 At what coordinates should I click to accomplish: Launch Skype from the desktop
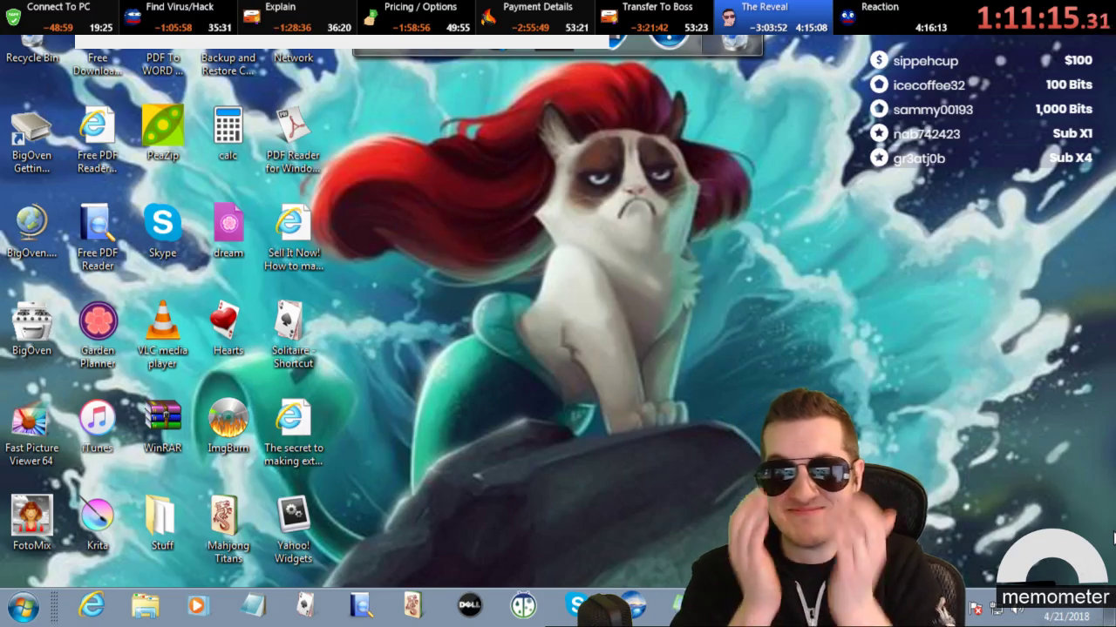coord(162,231)
